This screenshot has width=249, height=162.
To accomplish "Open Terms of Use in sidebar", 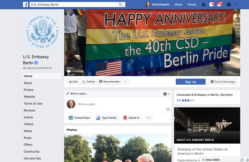I will (x=33, y=103).
